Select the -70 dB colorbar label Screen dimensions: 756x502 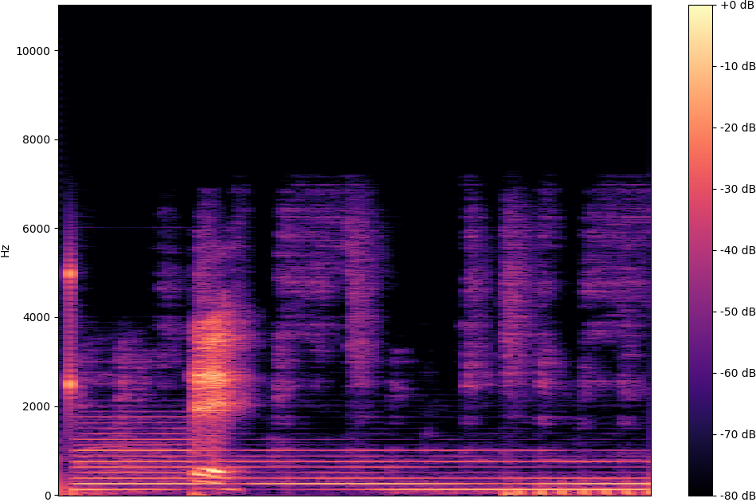point(738,434)
